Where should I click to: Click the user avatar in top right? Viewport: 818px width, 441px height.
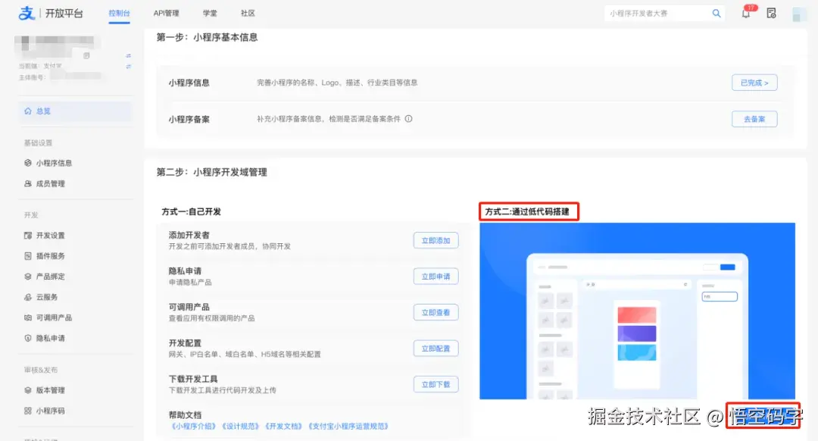(x=799, y=14)
